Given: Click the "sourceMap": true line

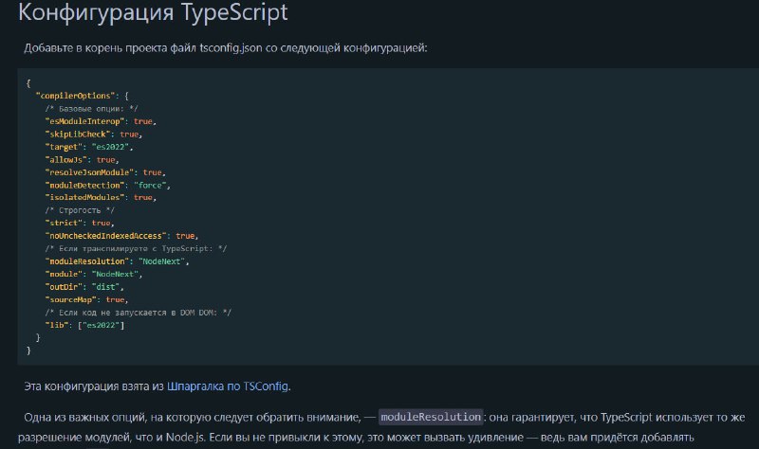Looking at the screenshot, I should coord(86,299).
